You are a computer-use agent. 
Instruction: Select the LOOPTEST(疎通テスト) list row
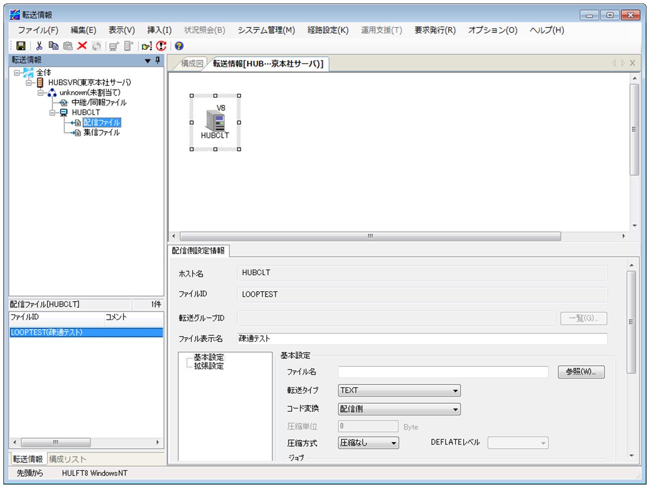pos(86,332)
